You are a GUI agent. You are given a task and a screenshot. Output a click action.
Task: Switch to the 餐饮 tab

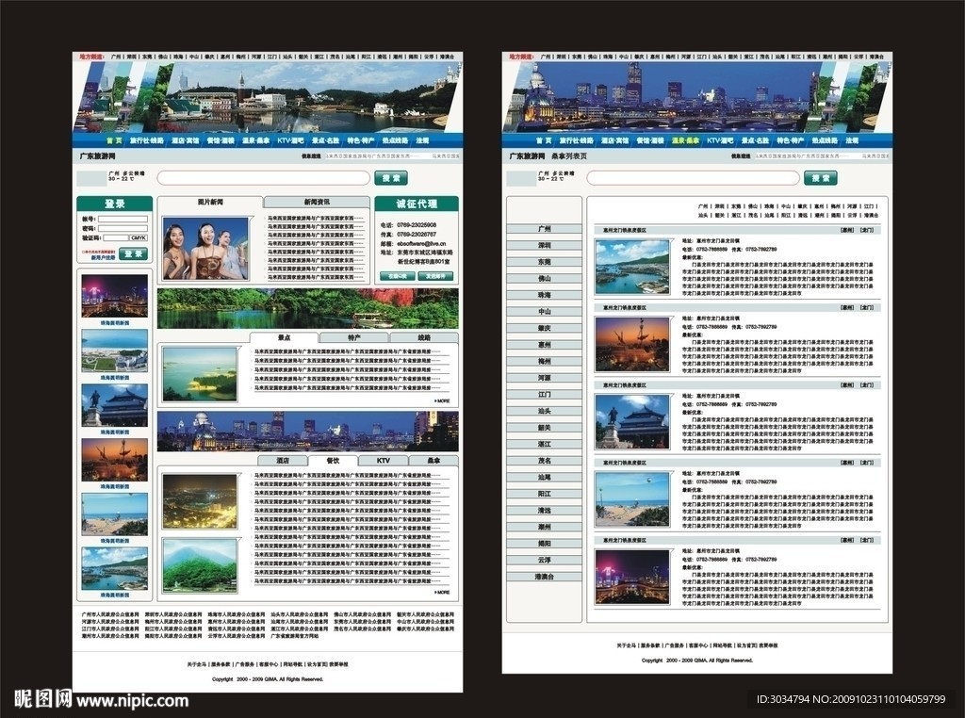pos(333,460)
